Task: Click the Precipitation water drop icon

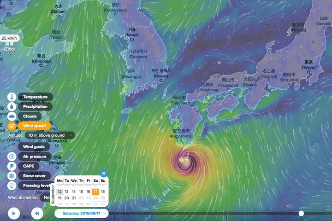Action: [x=12, y=106]
